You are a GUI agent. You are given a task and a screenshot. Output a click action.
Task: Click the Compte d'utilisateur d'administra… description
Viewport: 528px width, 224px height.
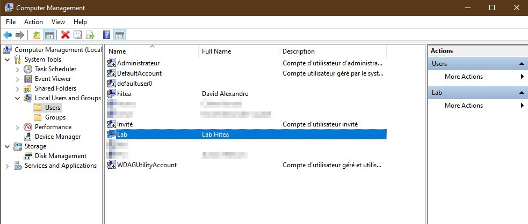point(332,63)
